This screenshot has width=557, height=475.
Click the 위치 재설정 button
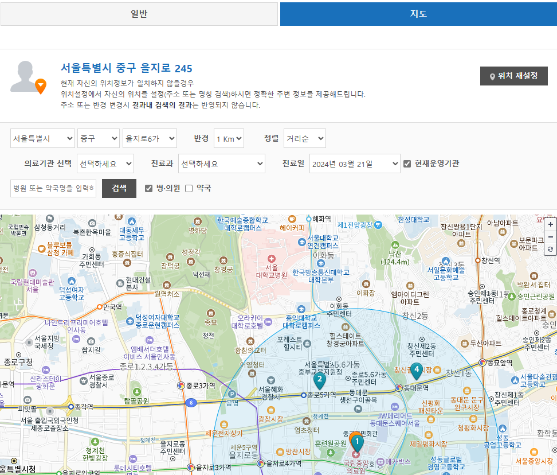point(513,76)
